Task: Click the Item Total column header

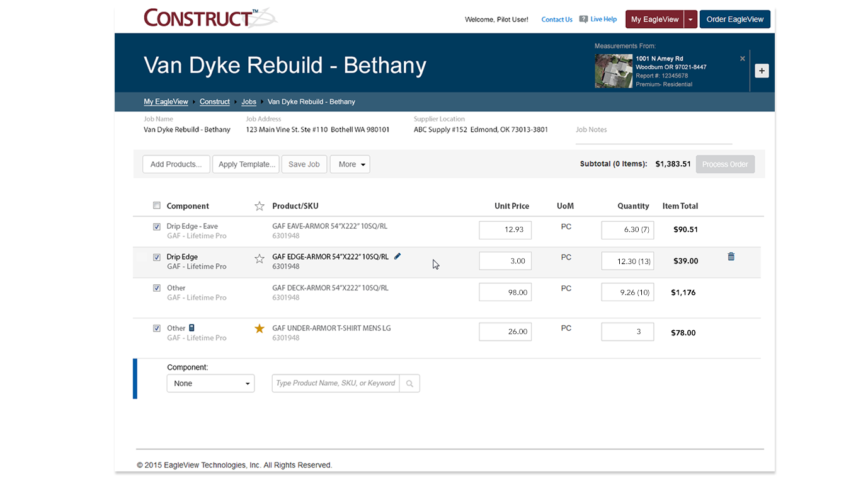Action: tap(680, 206)
